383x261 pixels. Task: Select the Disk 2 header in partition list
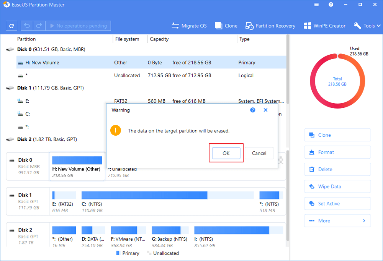(x=47, y=139)
